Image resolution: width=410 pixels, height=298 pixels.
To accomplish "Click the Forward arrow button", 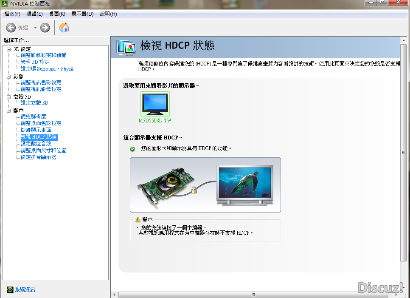I will pos(45,28).
